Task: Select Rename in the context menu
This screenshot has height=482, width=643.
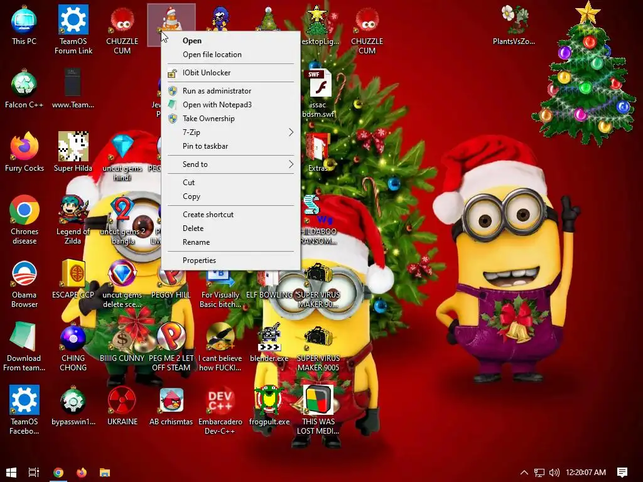Action: [231, 242]
